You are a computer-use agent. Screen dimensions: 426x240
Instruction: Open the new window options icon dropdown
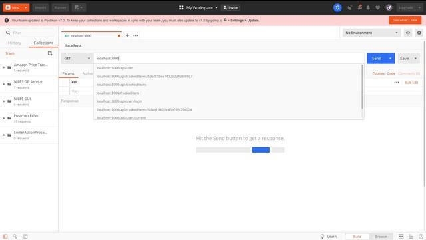tap(79, 7)
